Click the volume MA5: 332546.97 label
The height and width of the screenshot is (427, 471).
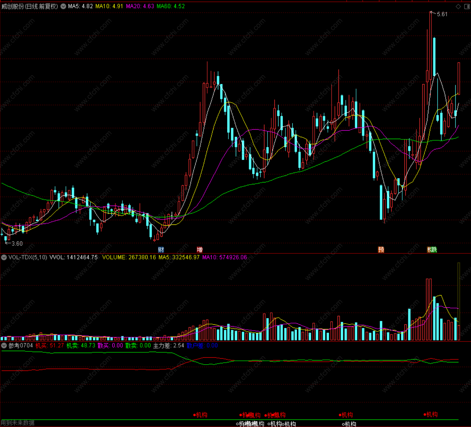[x=179, y=257]
